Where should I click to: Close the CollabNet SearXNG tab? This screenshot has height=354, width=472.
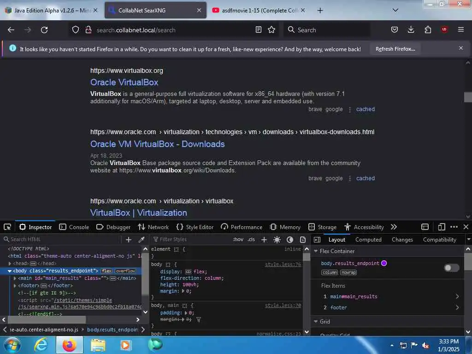point(199,11)
